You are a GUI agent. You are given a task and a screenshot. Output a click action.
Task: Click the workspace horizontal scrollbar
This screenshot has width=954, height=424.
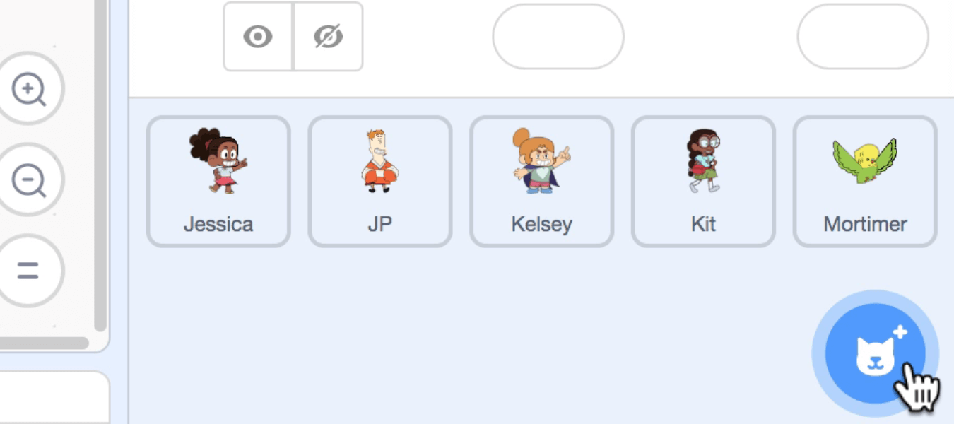tap(42, 343)
